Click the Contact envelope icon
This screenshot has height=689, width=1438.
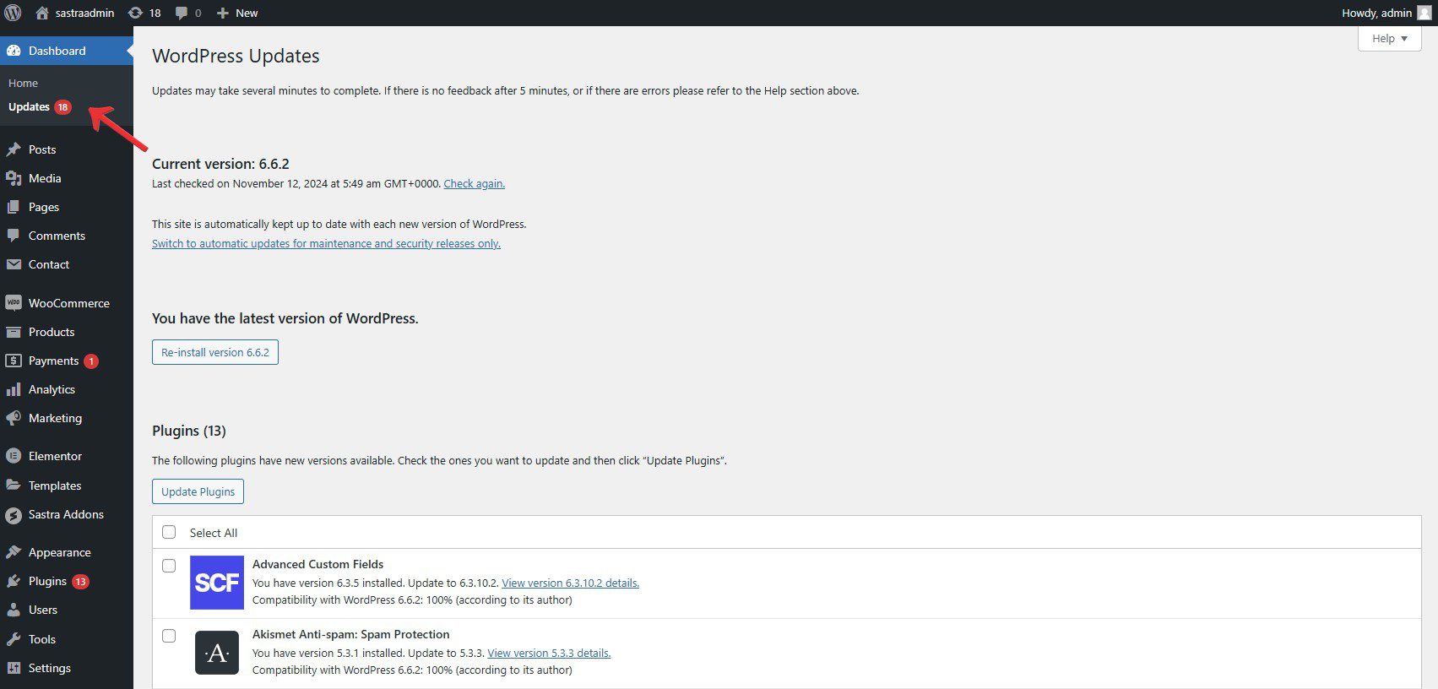click(14, 264)
